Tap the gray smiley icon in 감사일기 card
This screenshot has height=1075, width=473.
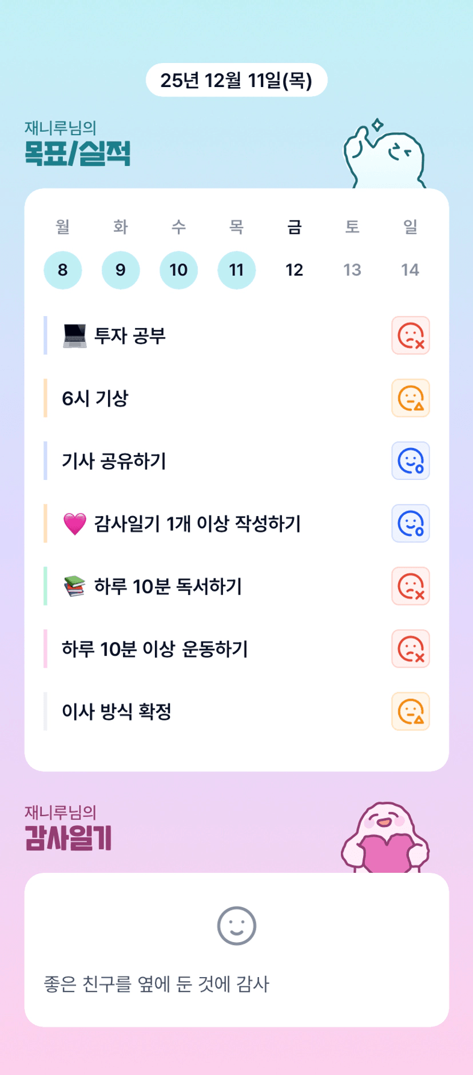coord(236,926)
